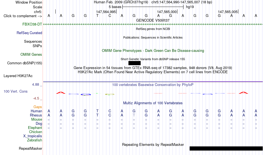Click the OMIM Gene Phenotypes title
The image size is (263, 155).
(x=153, y=50)
